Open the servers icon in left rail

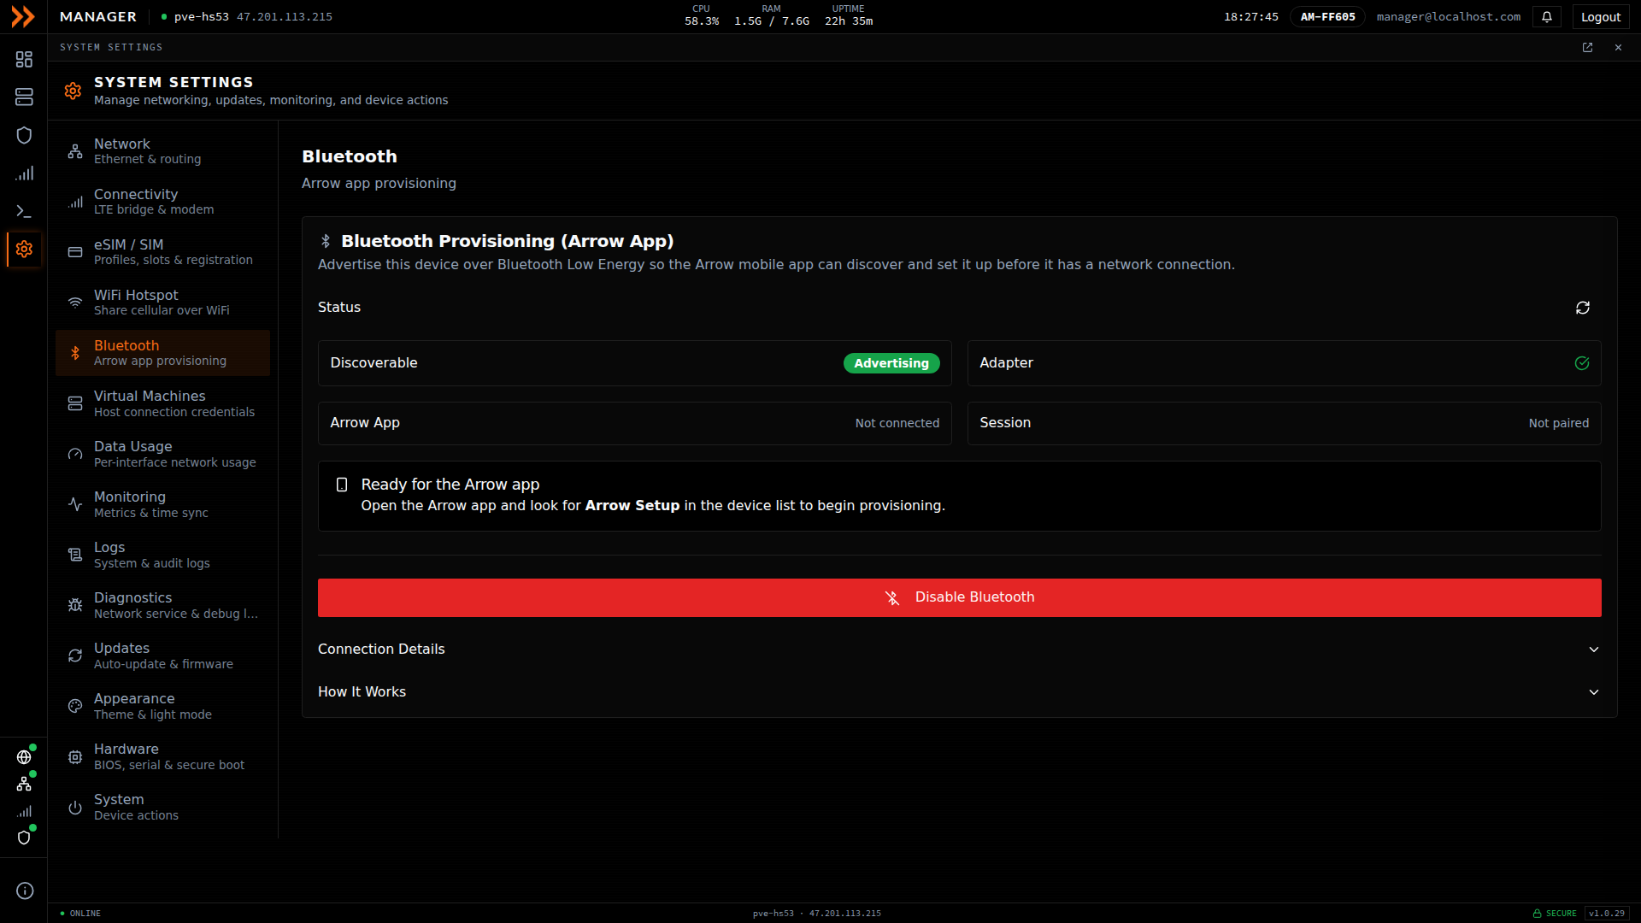click(x=24, y=97)
